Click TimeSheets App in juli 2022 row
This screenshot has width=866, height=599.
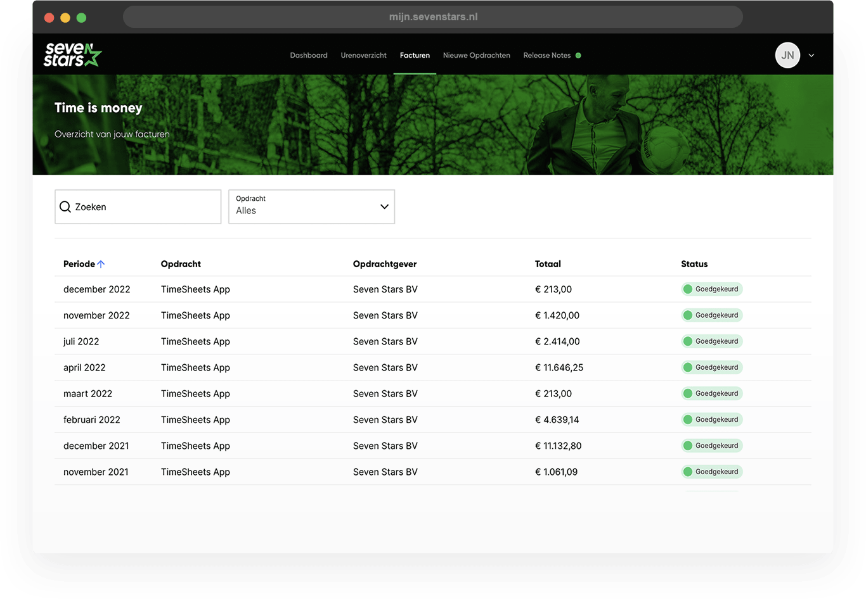(x=195, y=341)
